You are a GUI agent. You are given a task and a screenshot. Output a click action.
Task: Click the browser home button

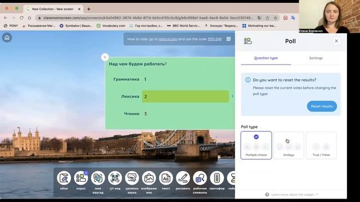(29, 17)
